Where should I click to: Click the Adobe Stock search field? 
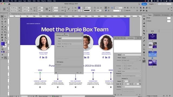(164, 4)
